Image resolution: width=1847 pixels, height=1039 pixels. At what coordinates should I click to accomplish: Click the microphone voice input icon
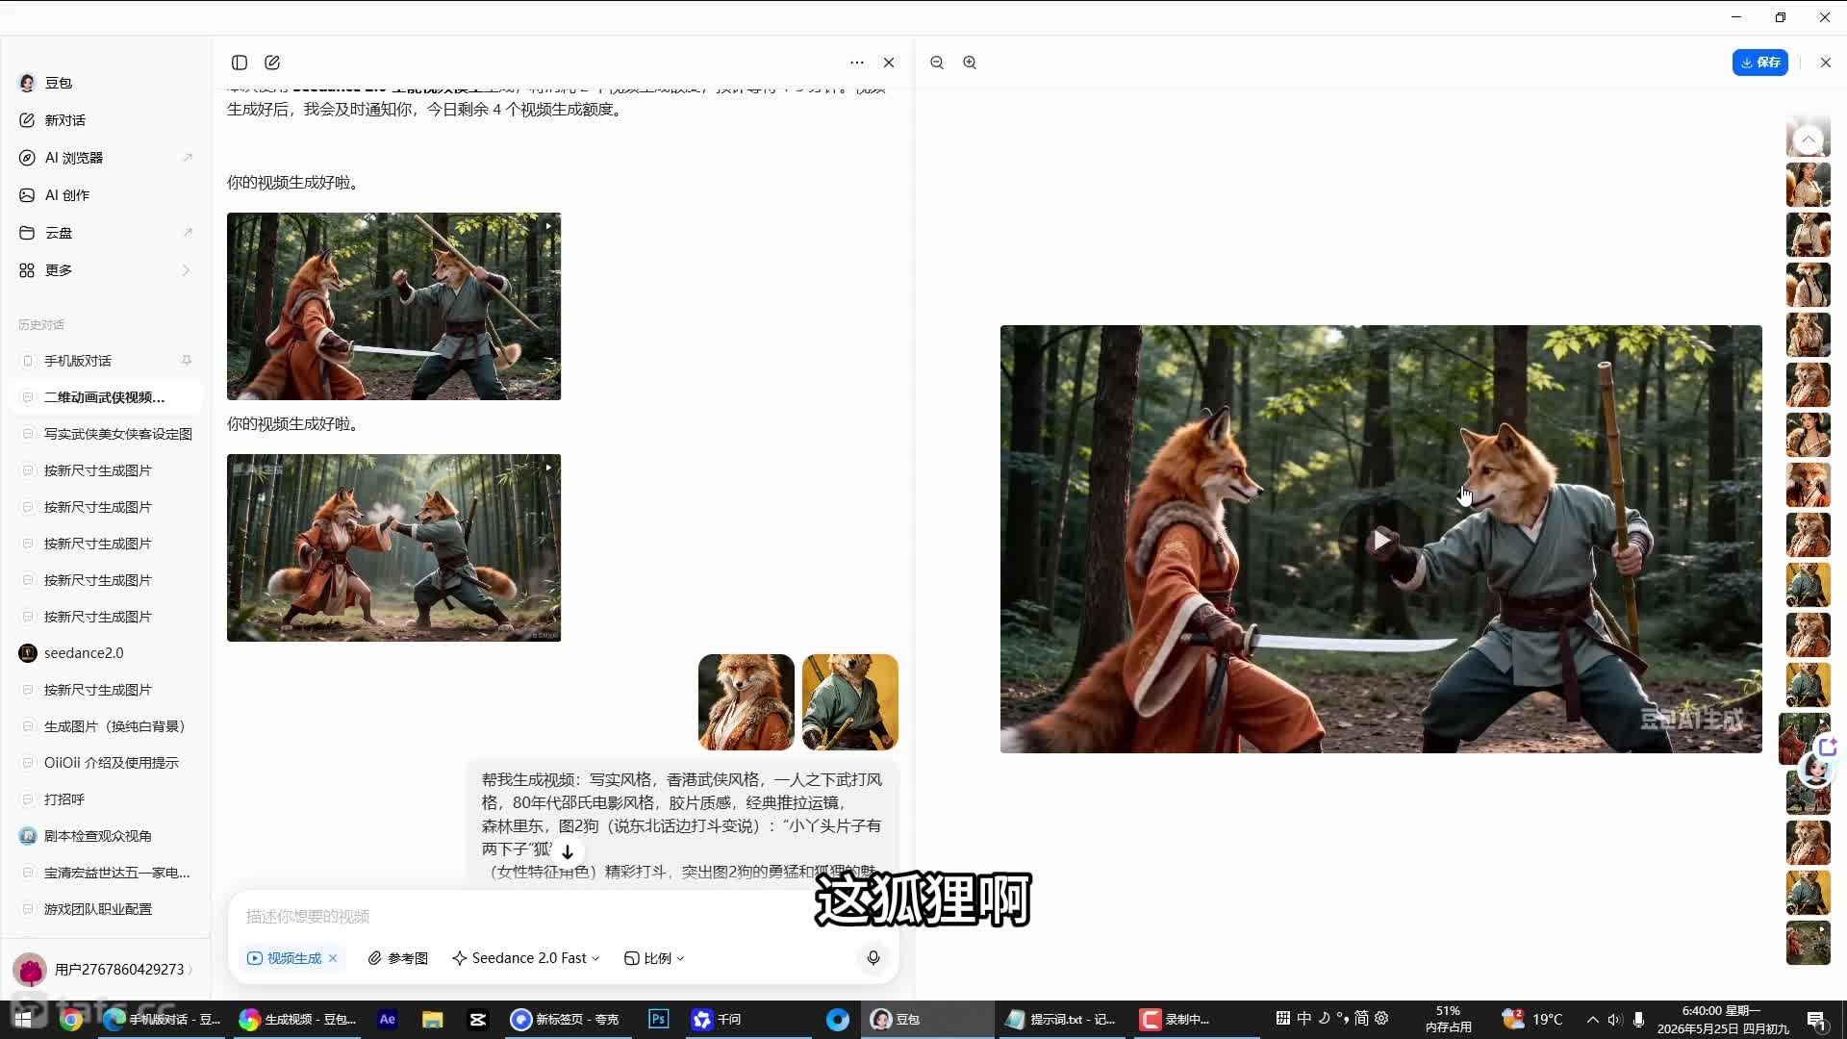(x=873, y=958)
